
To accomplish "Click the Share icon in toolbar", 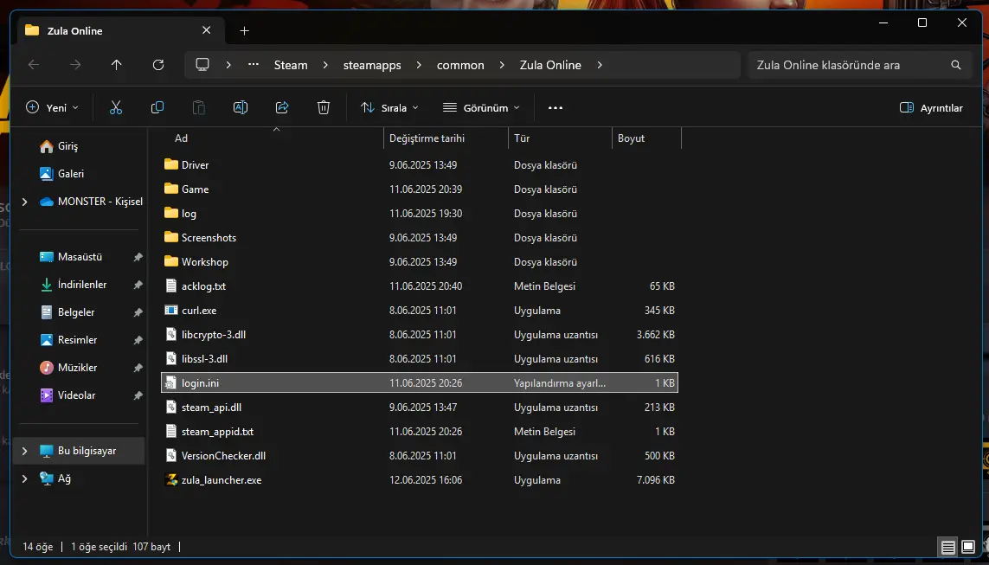I will [x=282, y=108].
